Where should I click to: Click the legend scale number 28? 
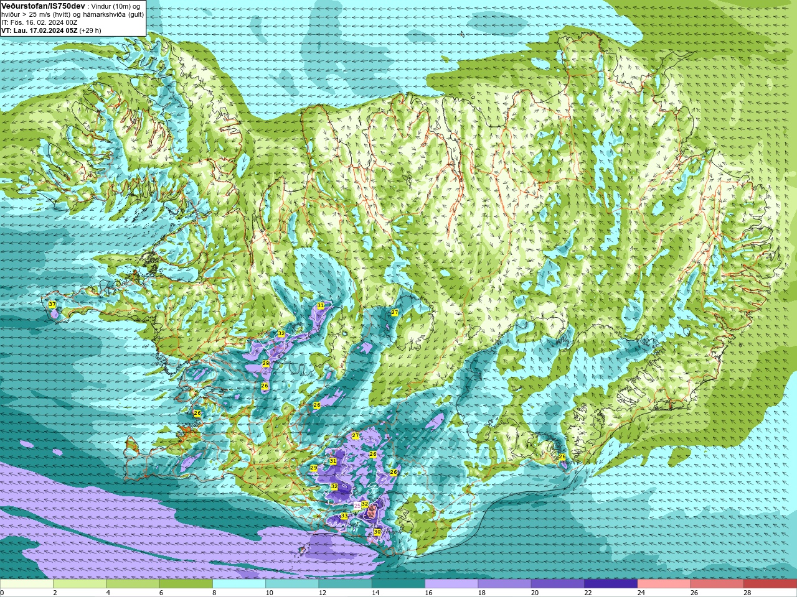747,593
